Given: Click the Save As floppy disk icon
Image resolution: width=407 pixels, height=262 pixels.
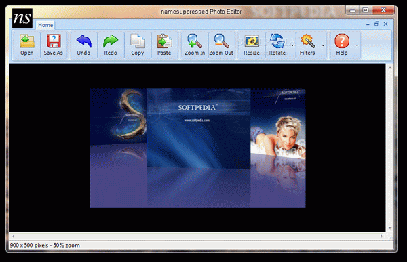Looking at the screenshot, I should [x=54, y=45].
